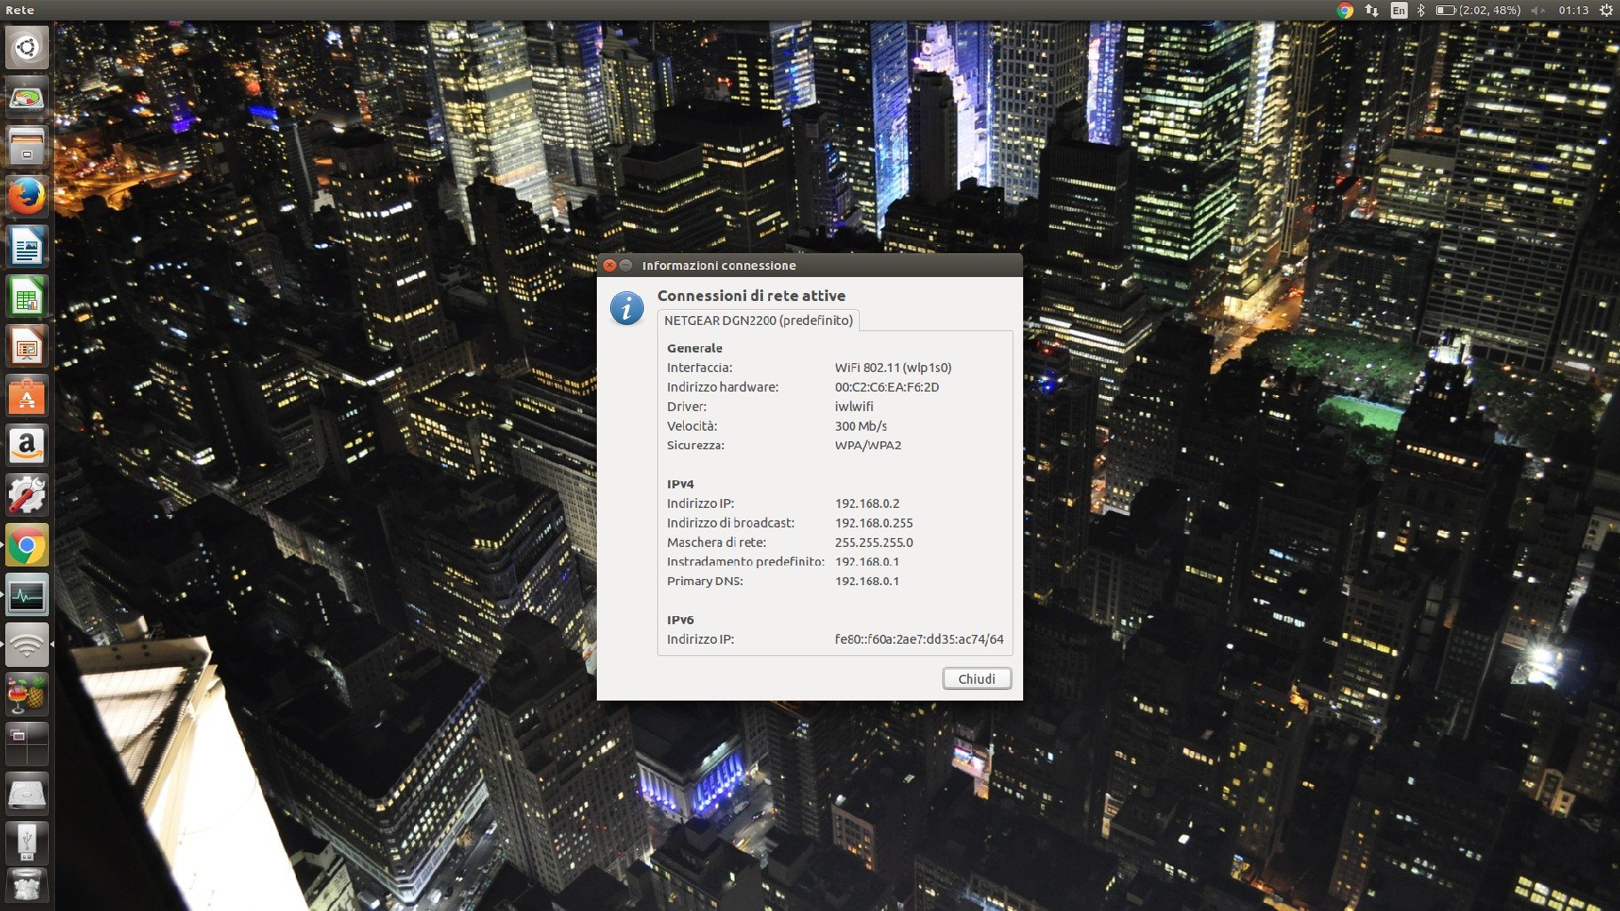Open the Bluetooth indicator menu

tap(1421, 11)
